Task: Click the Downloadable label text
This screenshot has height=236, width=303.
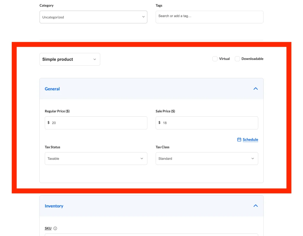Action: point(252,59)
